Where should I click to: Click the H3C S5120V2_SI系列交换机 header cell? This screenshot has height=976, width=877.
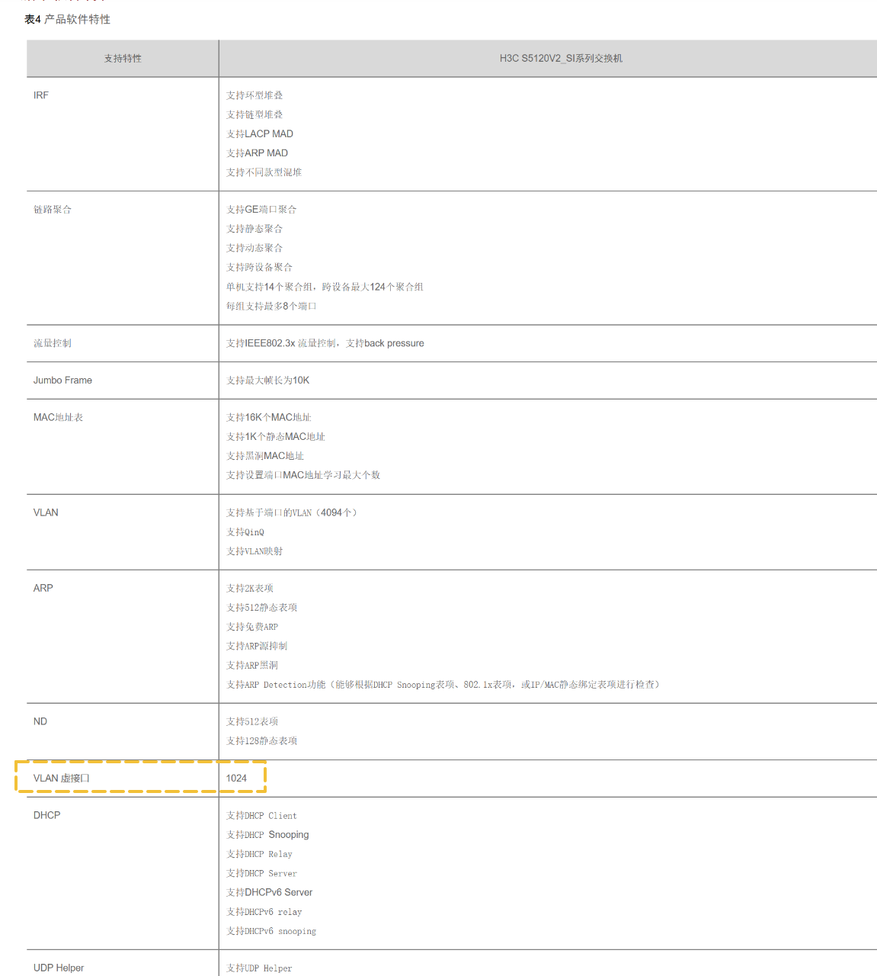pos(561,59)
